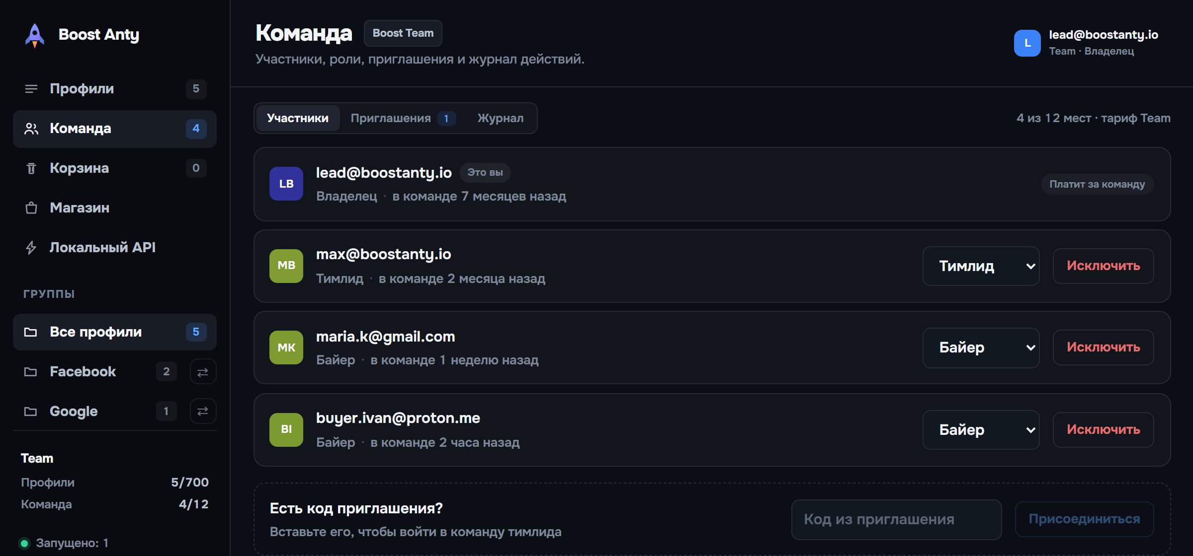Open Магазин via its shopping bag icon
Viewport: 1193px width, 556px height.
[x=31, y=208]
